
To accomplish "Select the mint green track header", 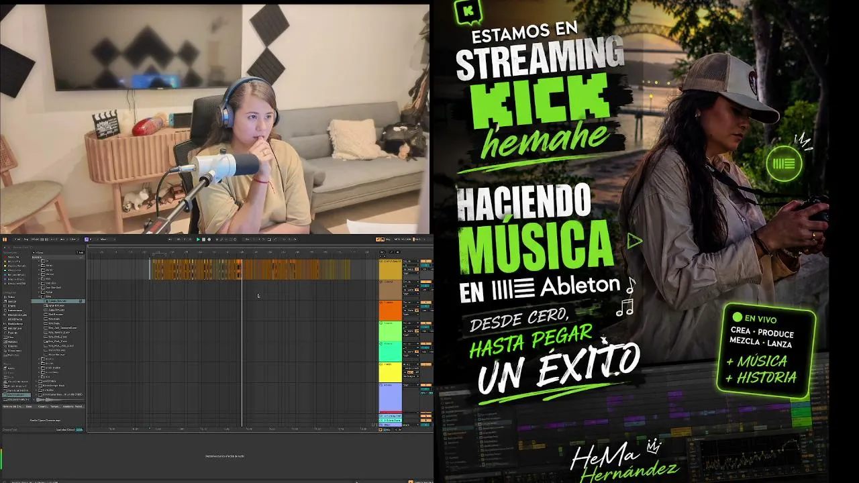I will click(x=391, y=352).
